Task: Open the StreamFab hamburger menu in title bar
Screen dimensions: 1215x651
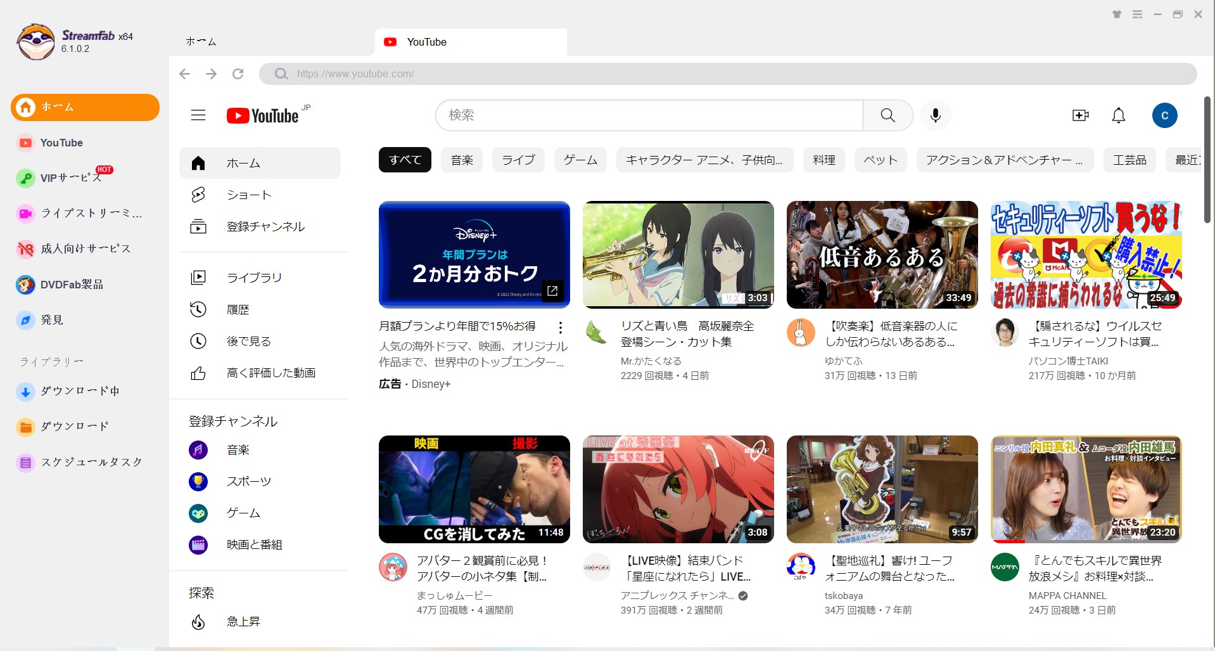Action: tap(1137, 15)
